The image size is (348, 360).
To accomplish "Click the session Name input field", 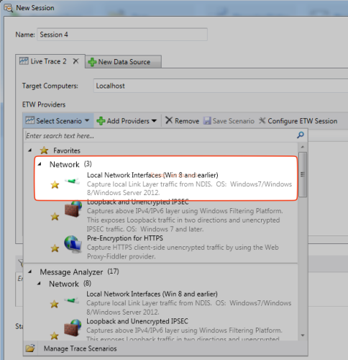I will [122, 35].
